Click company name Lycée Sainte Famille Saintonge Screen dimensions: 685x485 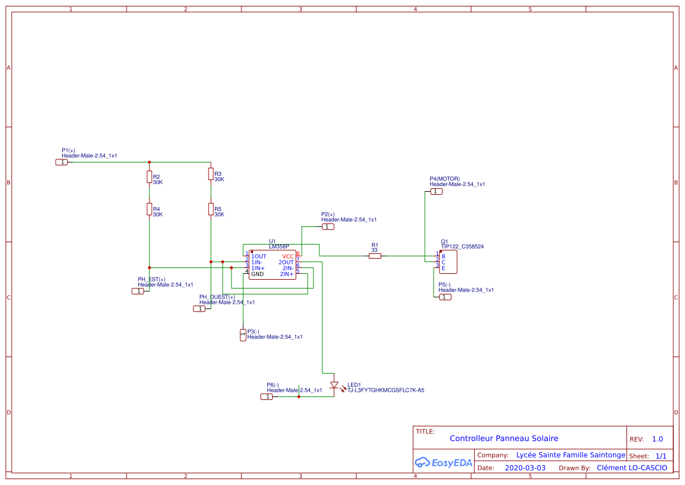point(571,455)
